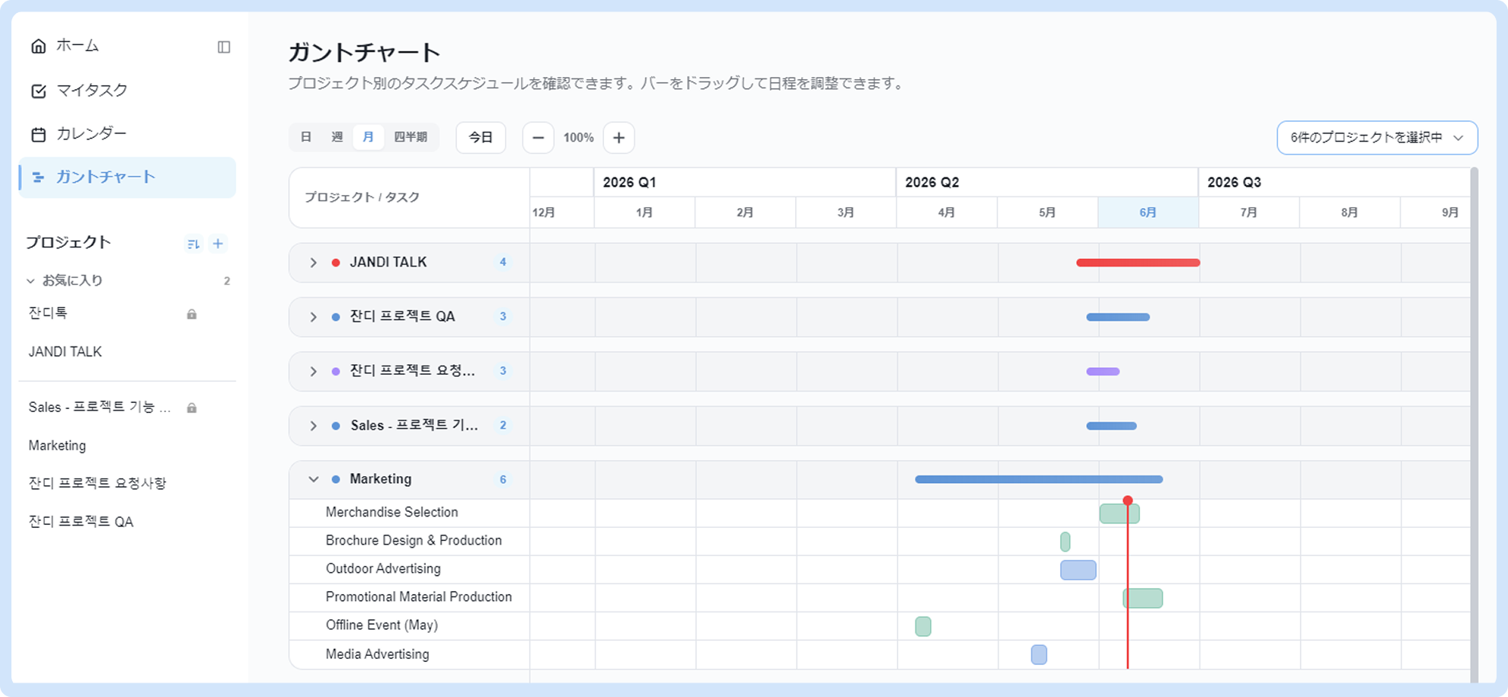Viewport: 1508px width, 697px height.
Task: Click the Marketing summary timeline bar
Action: click(x=1039, y=480)
